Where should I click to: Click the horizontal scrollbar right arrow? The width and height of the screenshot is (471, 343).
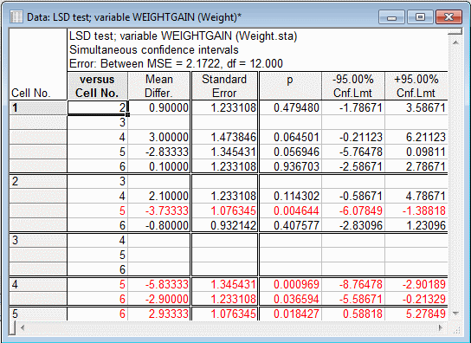(x=441, y=327)
